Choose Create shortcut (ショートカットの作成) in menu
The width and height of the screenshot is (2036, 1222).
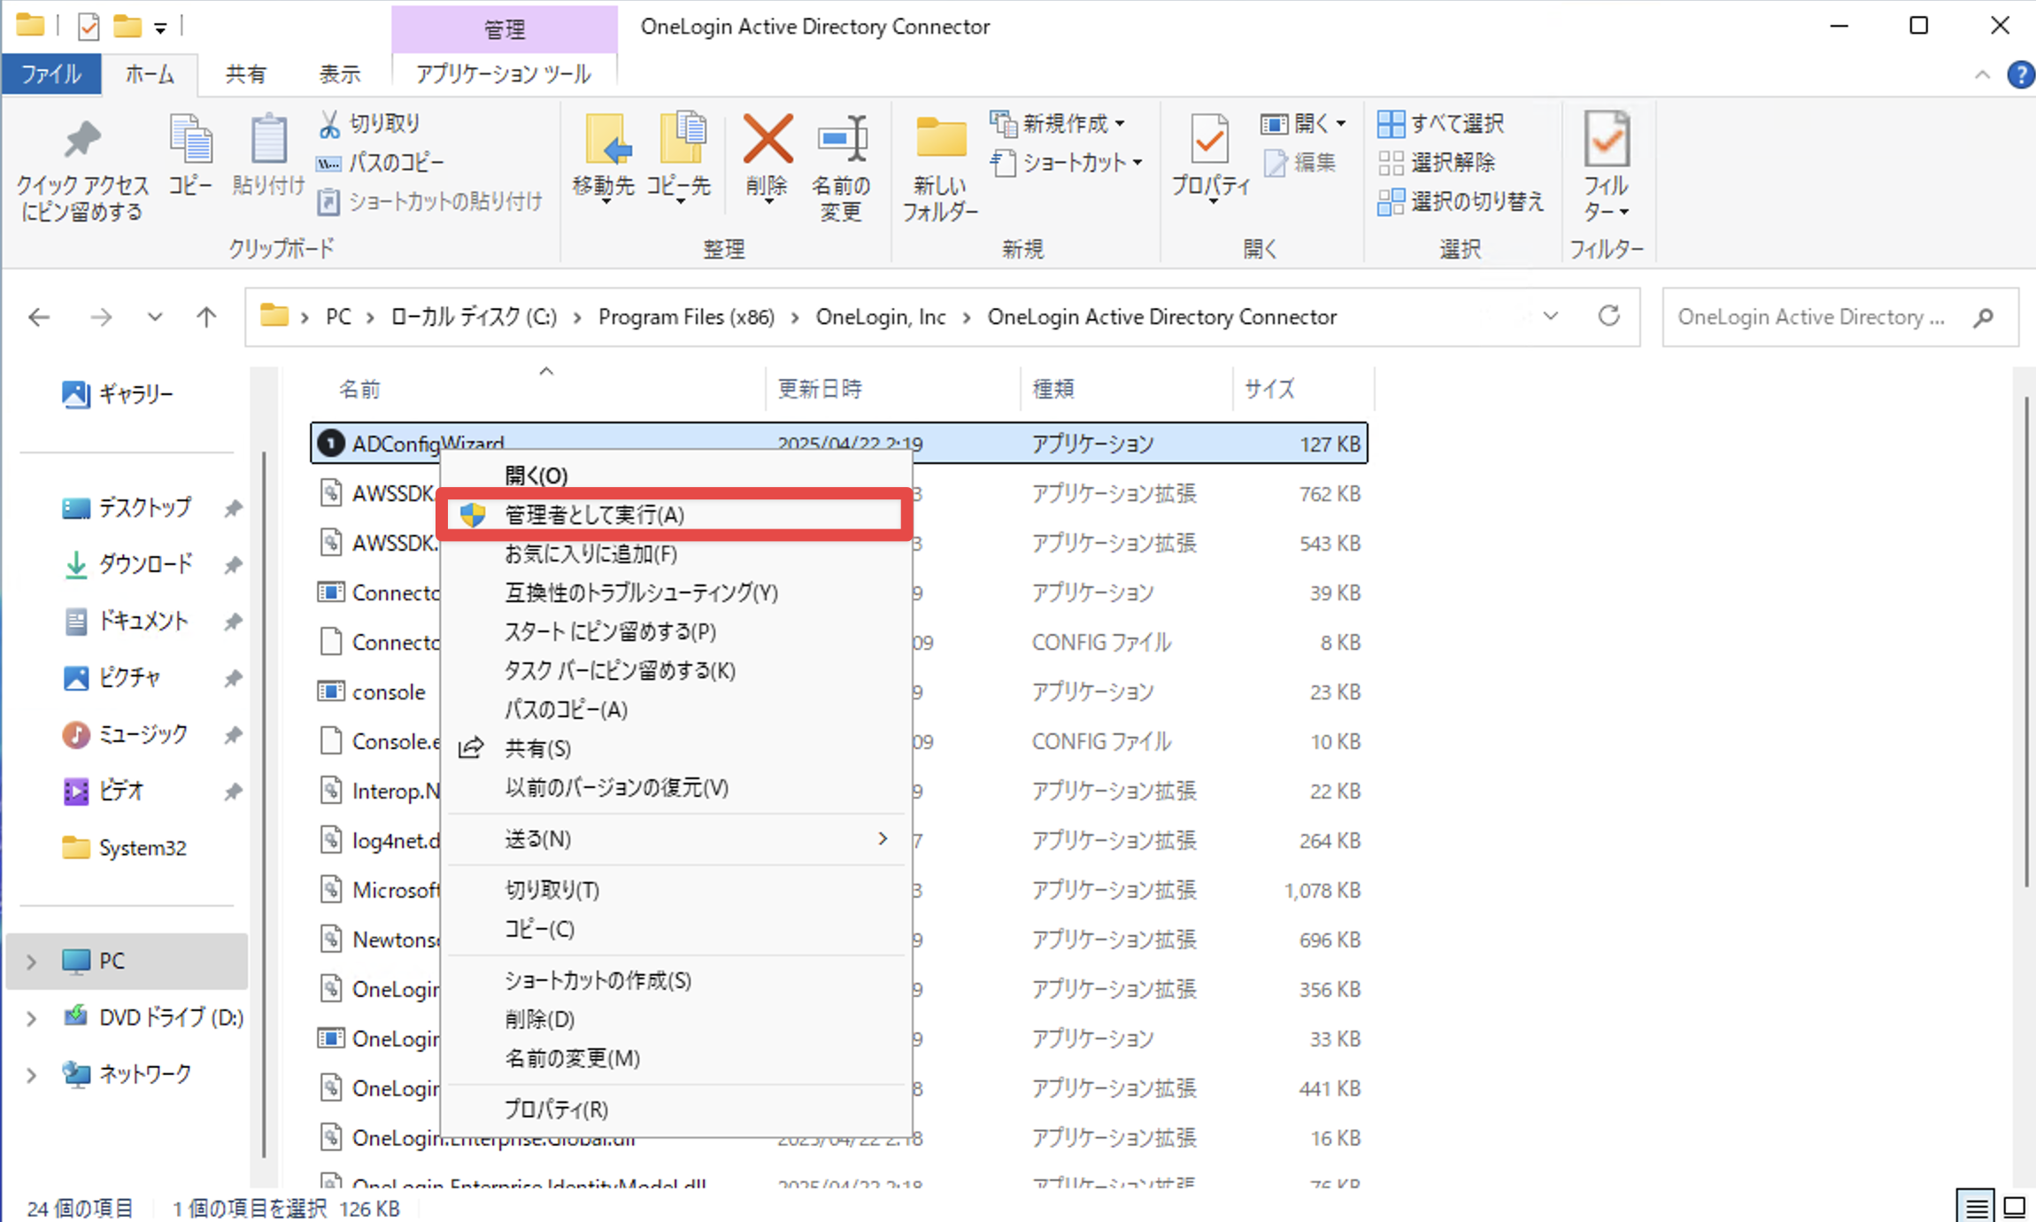pos(675,980)
